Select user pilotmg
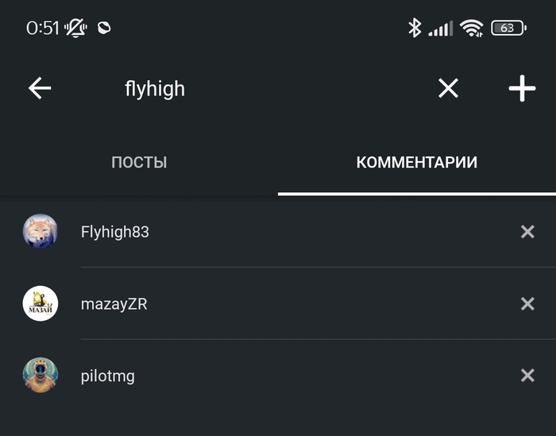Image resolution: width=556 pixels, height=436 pixels. pos(108,376)
